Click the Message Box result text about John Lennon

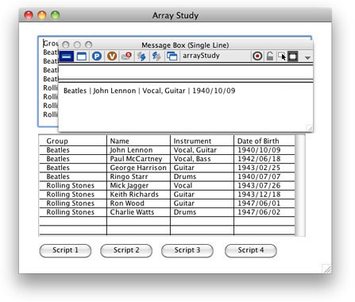pyautogui.click(x=149, y=91)
